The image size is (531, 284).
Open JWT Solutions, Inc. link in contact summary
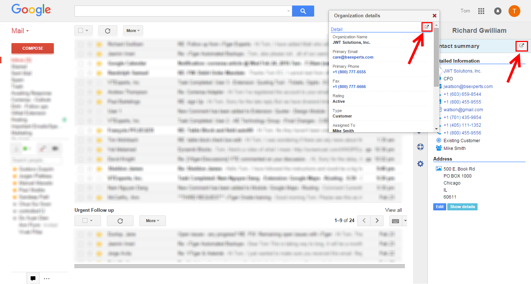(x=462, y=71)
